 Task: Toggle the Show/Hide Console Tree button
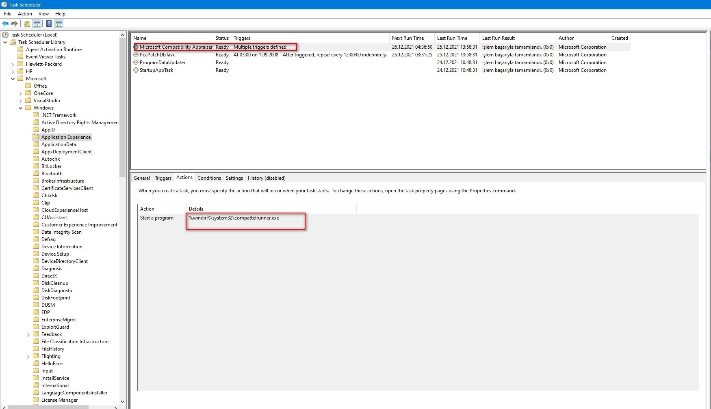[x=37, y=24]
